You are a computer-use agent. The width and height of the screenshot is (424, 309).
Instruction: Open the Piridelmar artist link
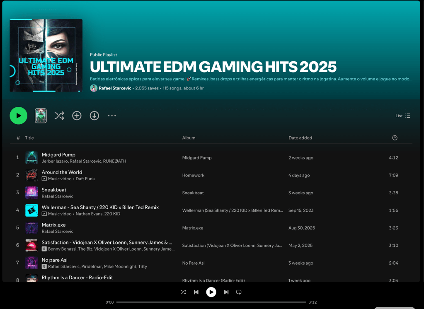point(92,267)
